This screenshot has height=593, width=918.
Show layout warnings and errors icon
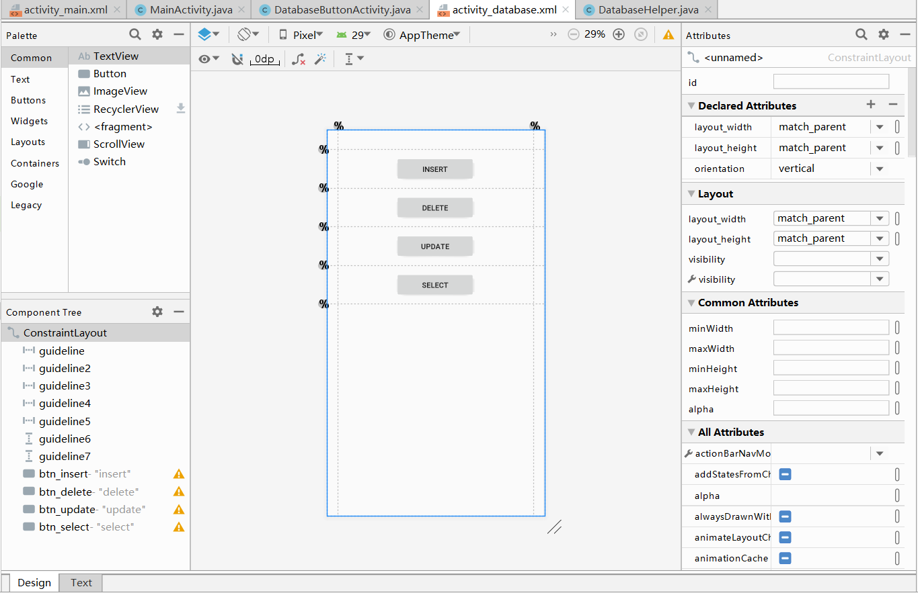(668, 35)
